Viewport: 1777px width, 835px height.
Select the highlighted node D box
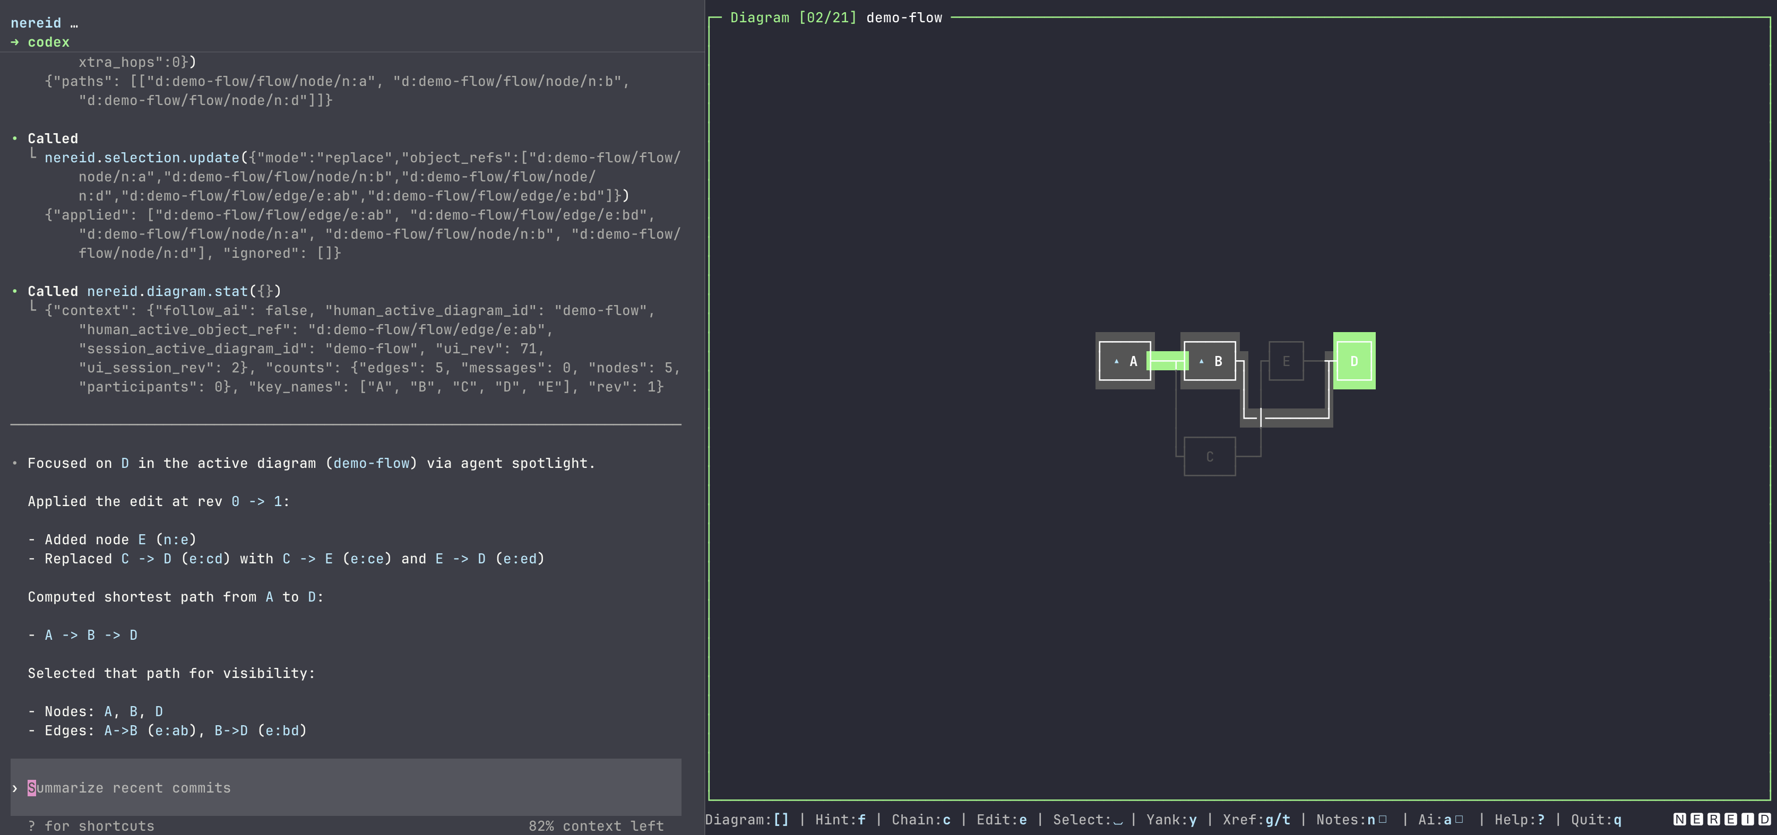pos(1353,361)
